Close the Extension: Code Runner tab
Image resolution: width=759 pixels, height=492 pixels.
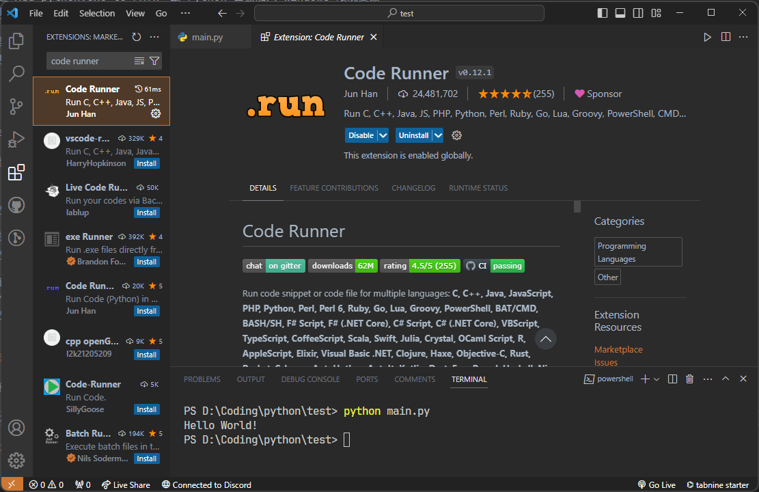click(374, 38)
